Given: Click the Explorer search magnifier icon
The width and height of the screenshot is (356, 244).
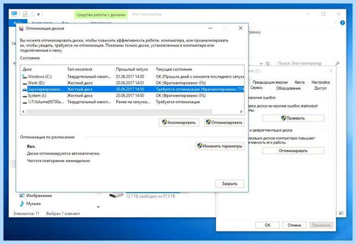Looking at the screenshot, I should tap(338, 64).
